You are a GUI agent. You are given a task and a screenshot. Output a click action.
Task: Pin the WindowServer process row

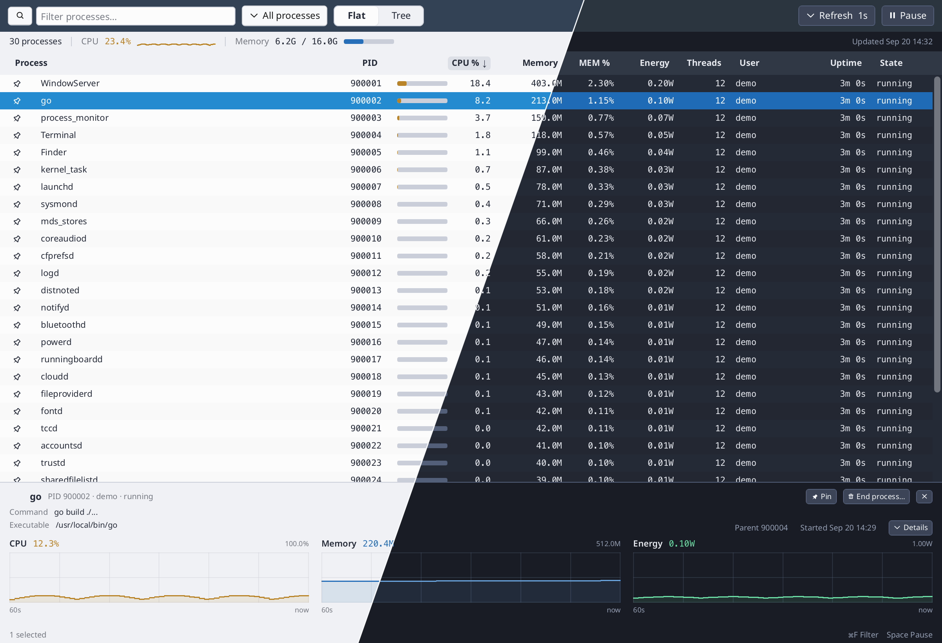17,84
